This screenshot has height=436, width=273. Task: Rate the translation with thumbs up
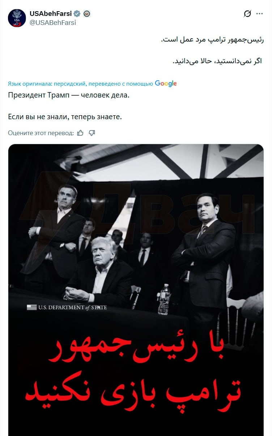coord(80,133)
